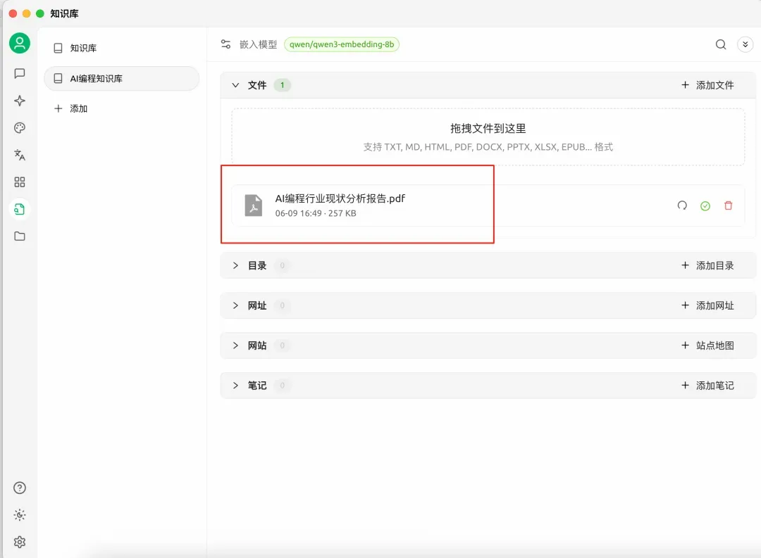
Task: Toggle the light/dark theme icon
Action: click(x=20, y=515)
